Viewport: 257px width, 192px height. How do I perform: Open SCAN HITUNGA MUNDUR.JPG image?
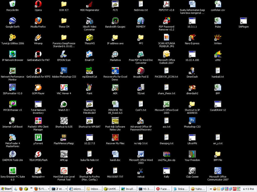click(x=166, y=37)
